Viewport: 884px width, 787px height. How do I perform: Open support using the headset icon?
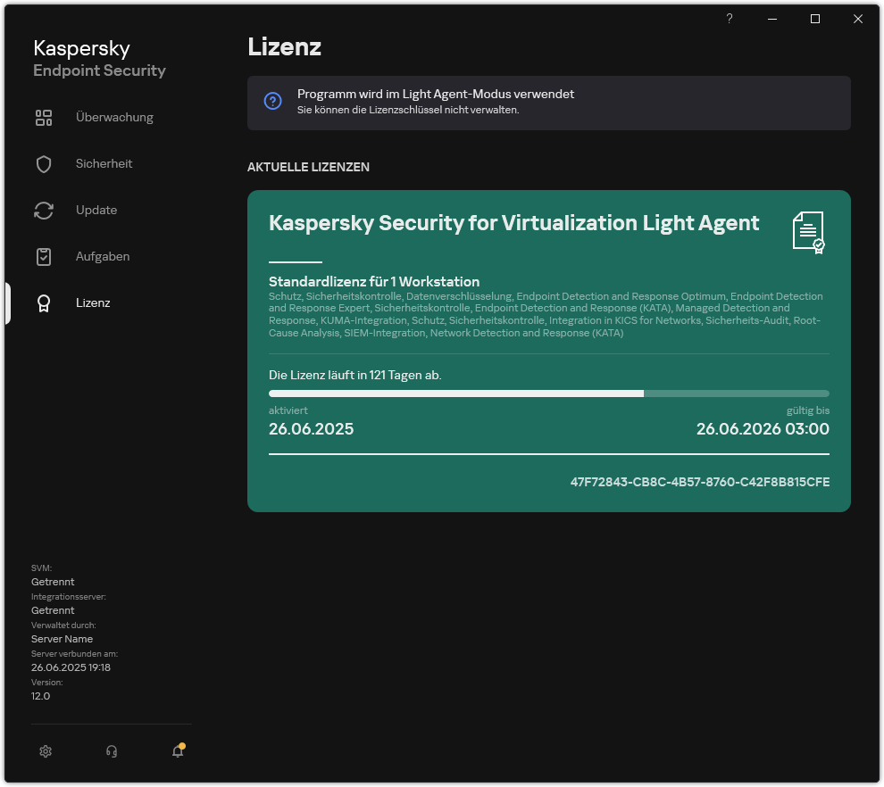coord(112,751)
